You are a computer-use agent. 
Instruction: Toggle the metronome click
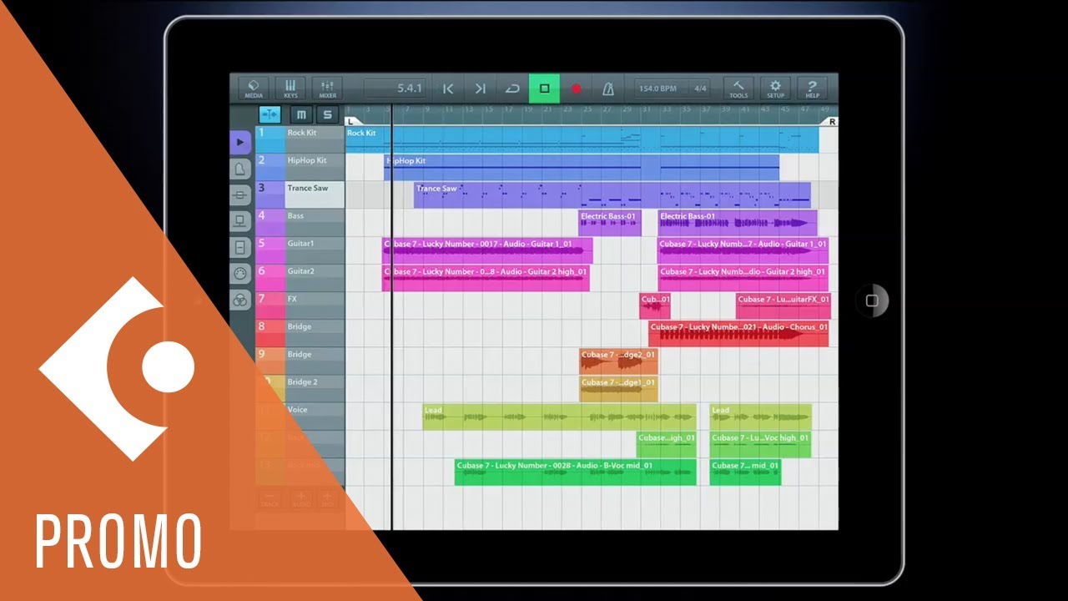pos(608,88)
